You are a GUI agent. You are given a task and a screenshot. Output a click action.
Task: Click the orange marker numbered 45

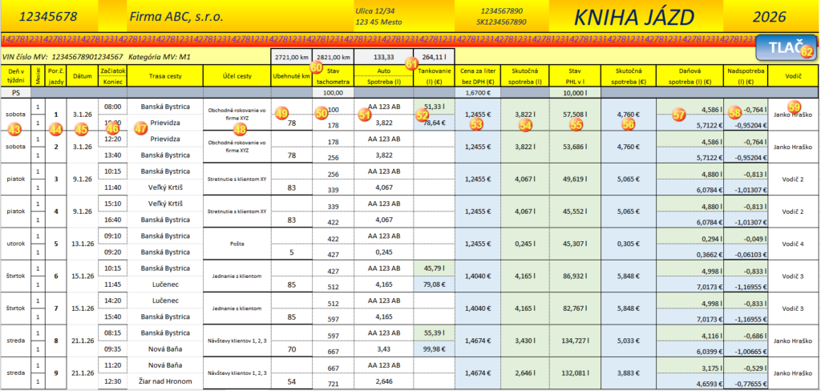[81, 129]
